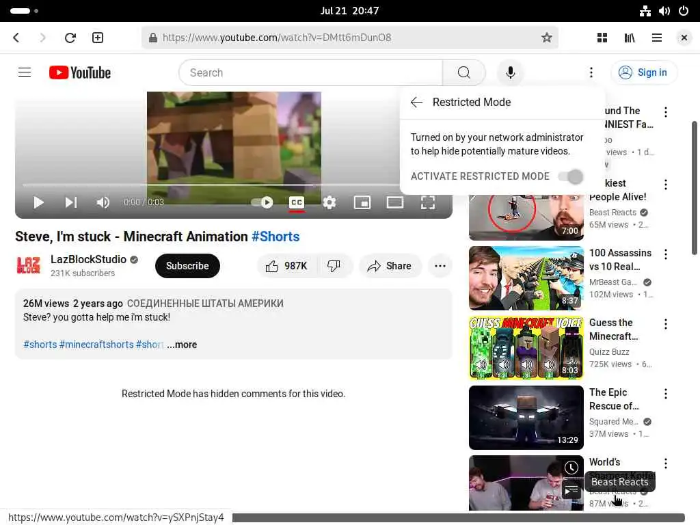Open menu for Guess the Minecraft video
Screen dimensions: 700x525
click(x=666, y=324)
